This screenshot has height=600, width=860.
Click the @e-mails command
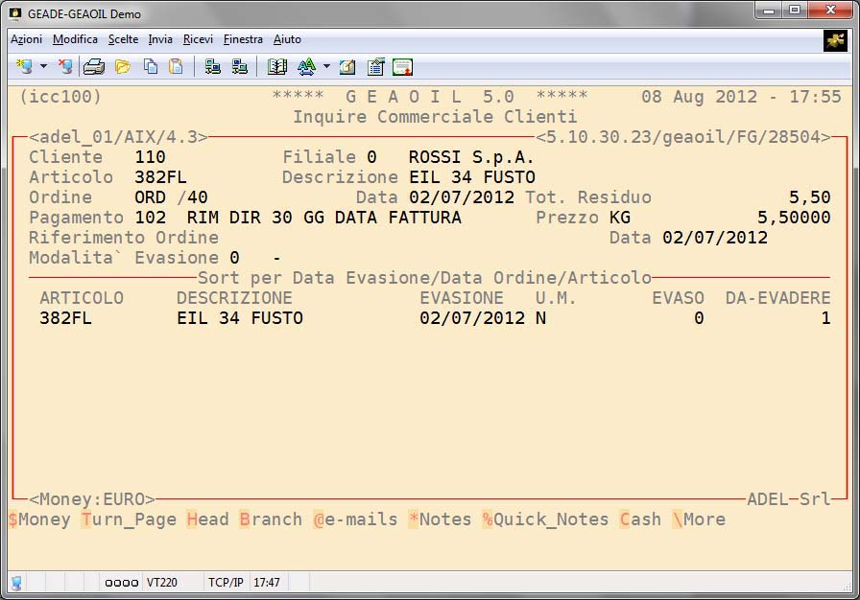coord(355,519)
